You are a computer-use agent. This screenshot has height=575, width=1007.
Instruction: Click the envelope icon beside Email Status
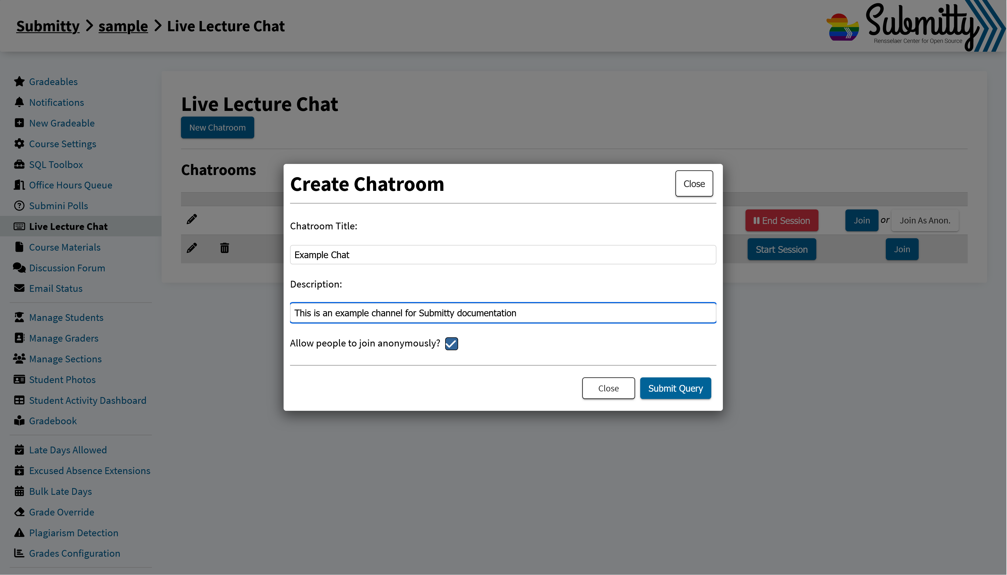click(19, 288)
